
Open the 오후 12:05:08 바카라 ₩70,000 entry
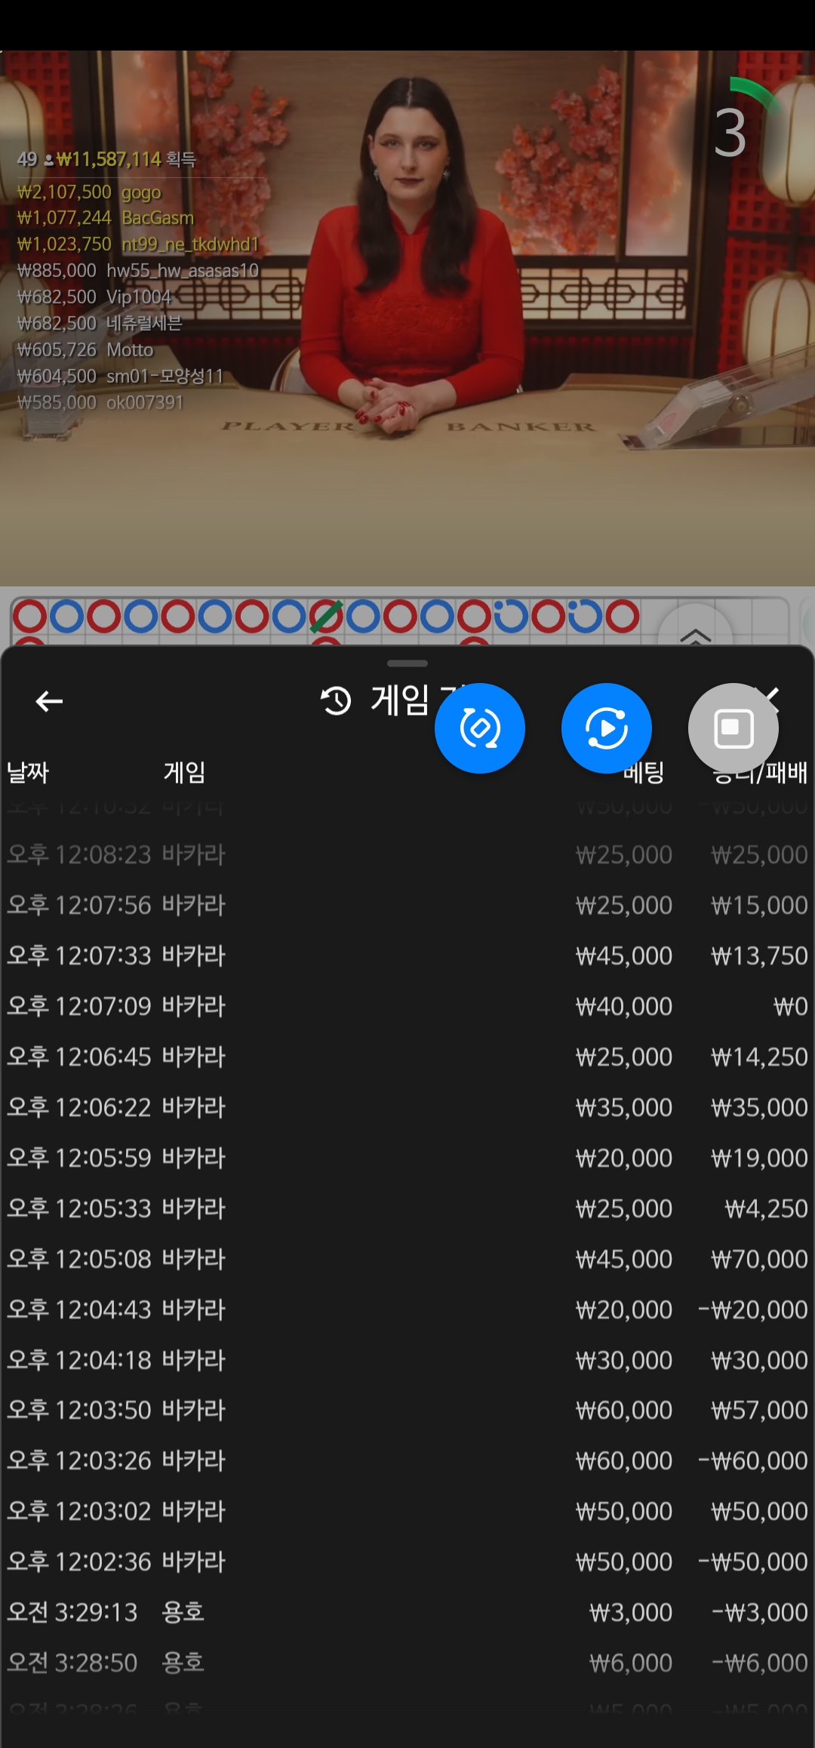[x=407, y=1259]
